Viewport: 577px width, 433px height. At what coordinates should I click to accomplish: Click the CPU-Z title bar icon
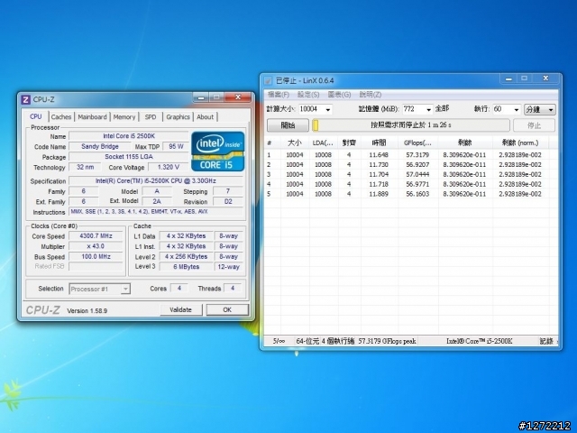pyautogui.click(x=26, y=99)
